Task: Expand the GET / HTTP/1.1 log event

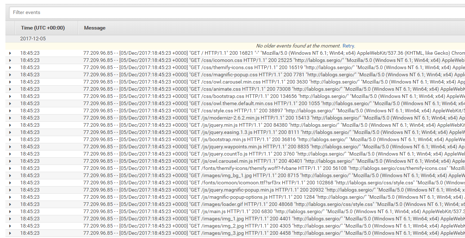Action: [x=10, y=53]
